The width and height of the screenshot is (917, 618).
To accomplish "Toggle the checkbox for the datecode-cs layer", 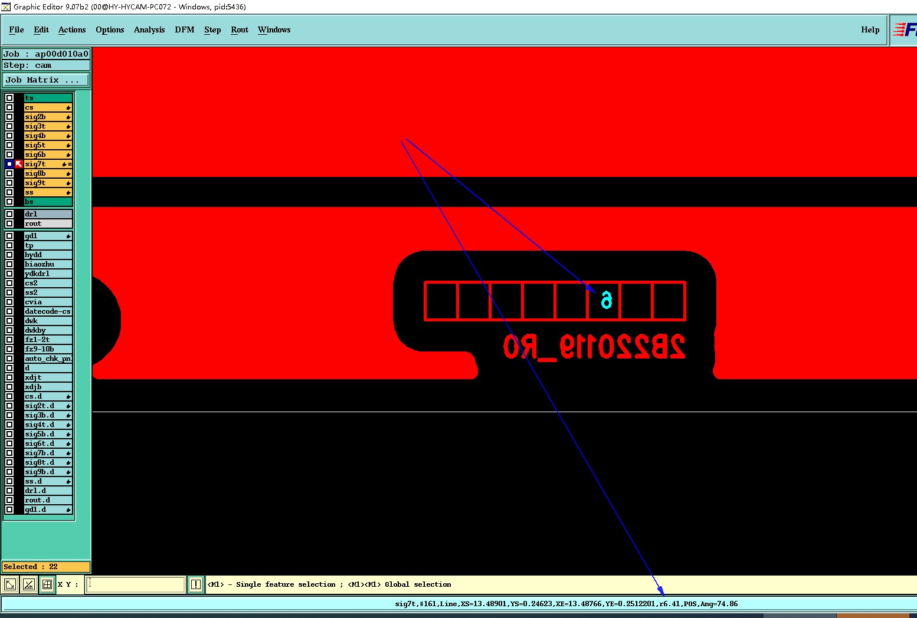I will (x=9, y=311).
